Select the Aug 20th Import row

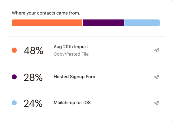click(x=87, y=50)
